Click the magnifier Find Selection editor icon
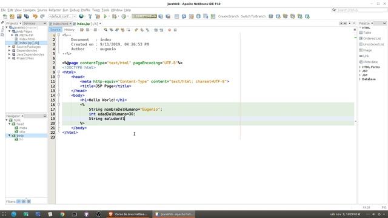The height and width of the screenshot is (218, 388). (x=105, y=30)
